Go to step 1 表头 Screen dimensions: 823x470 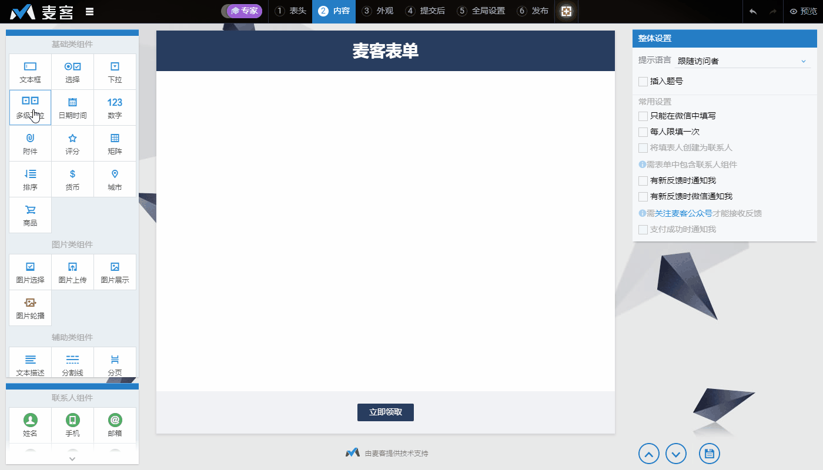(x=290, y=11)
